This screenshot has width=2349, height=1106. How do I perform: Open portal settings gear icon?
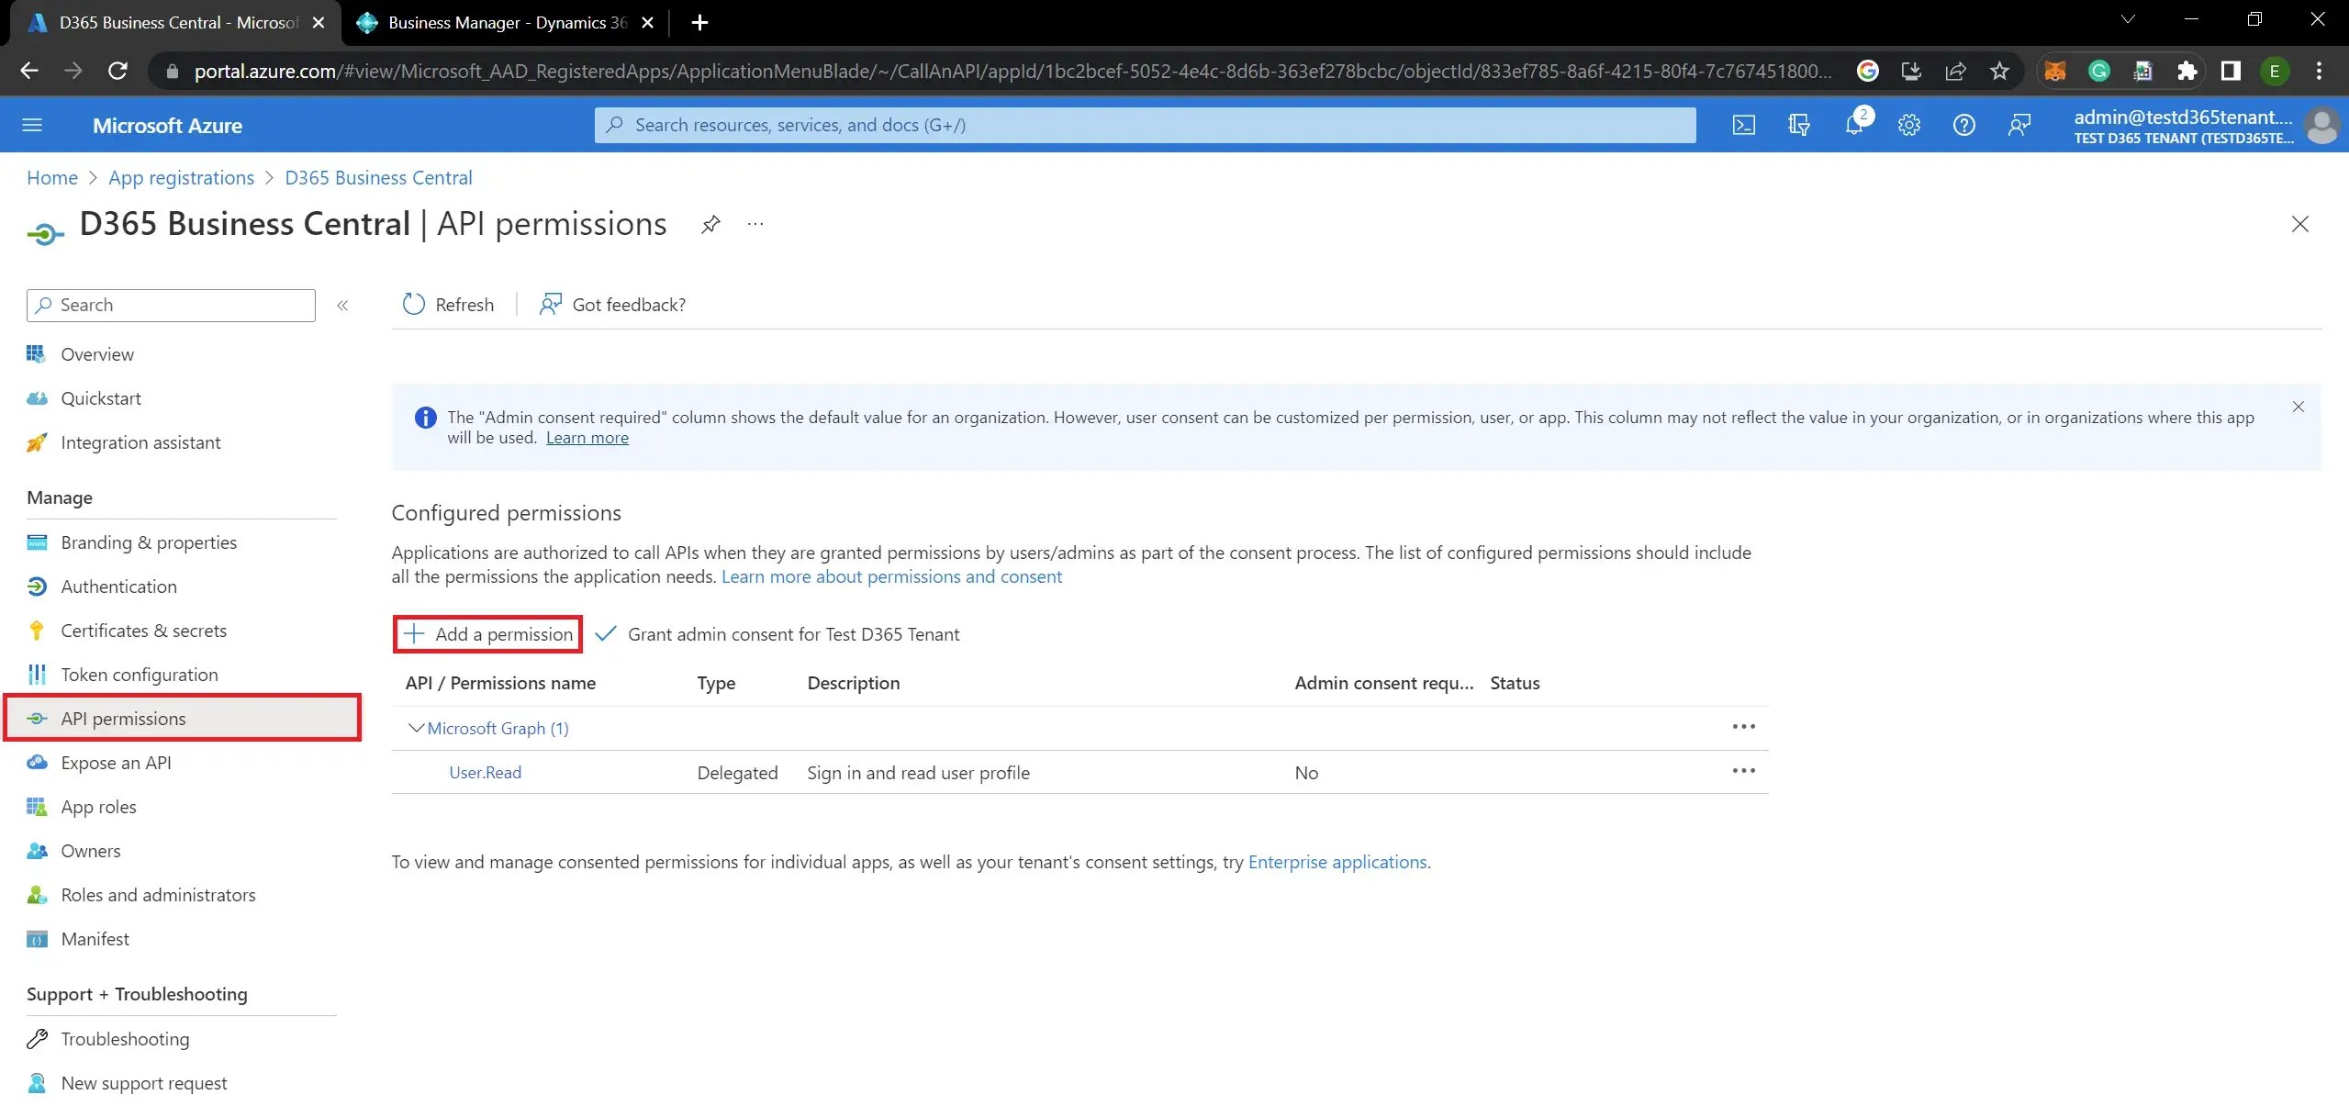tap(1908, 125)
